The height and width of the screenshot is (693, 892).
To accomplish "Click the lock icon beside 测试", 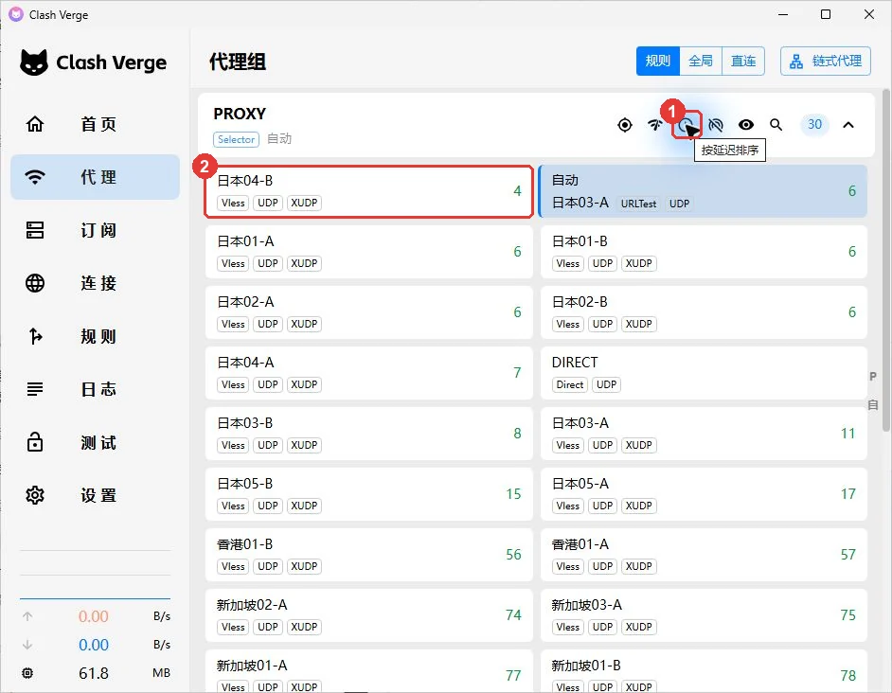I will [35, 441].
